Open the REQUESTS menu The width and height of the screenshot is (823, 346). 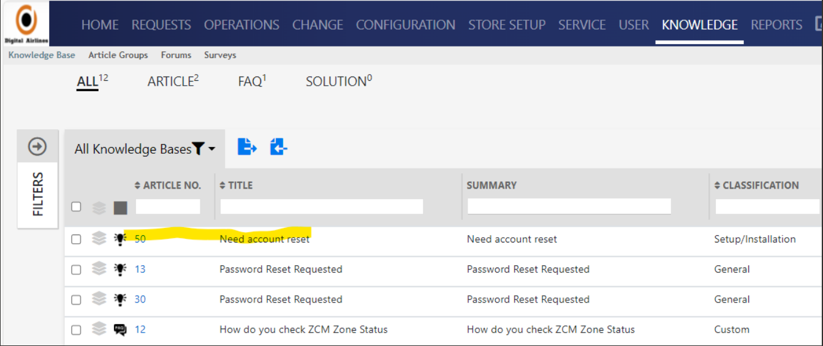pos(161,25)
